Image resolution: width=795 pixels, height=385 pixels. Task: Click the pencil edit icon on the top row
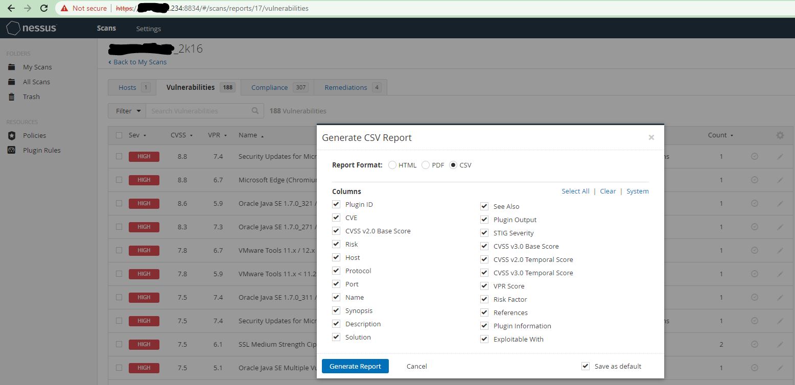[779, 156]
